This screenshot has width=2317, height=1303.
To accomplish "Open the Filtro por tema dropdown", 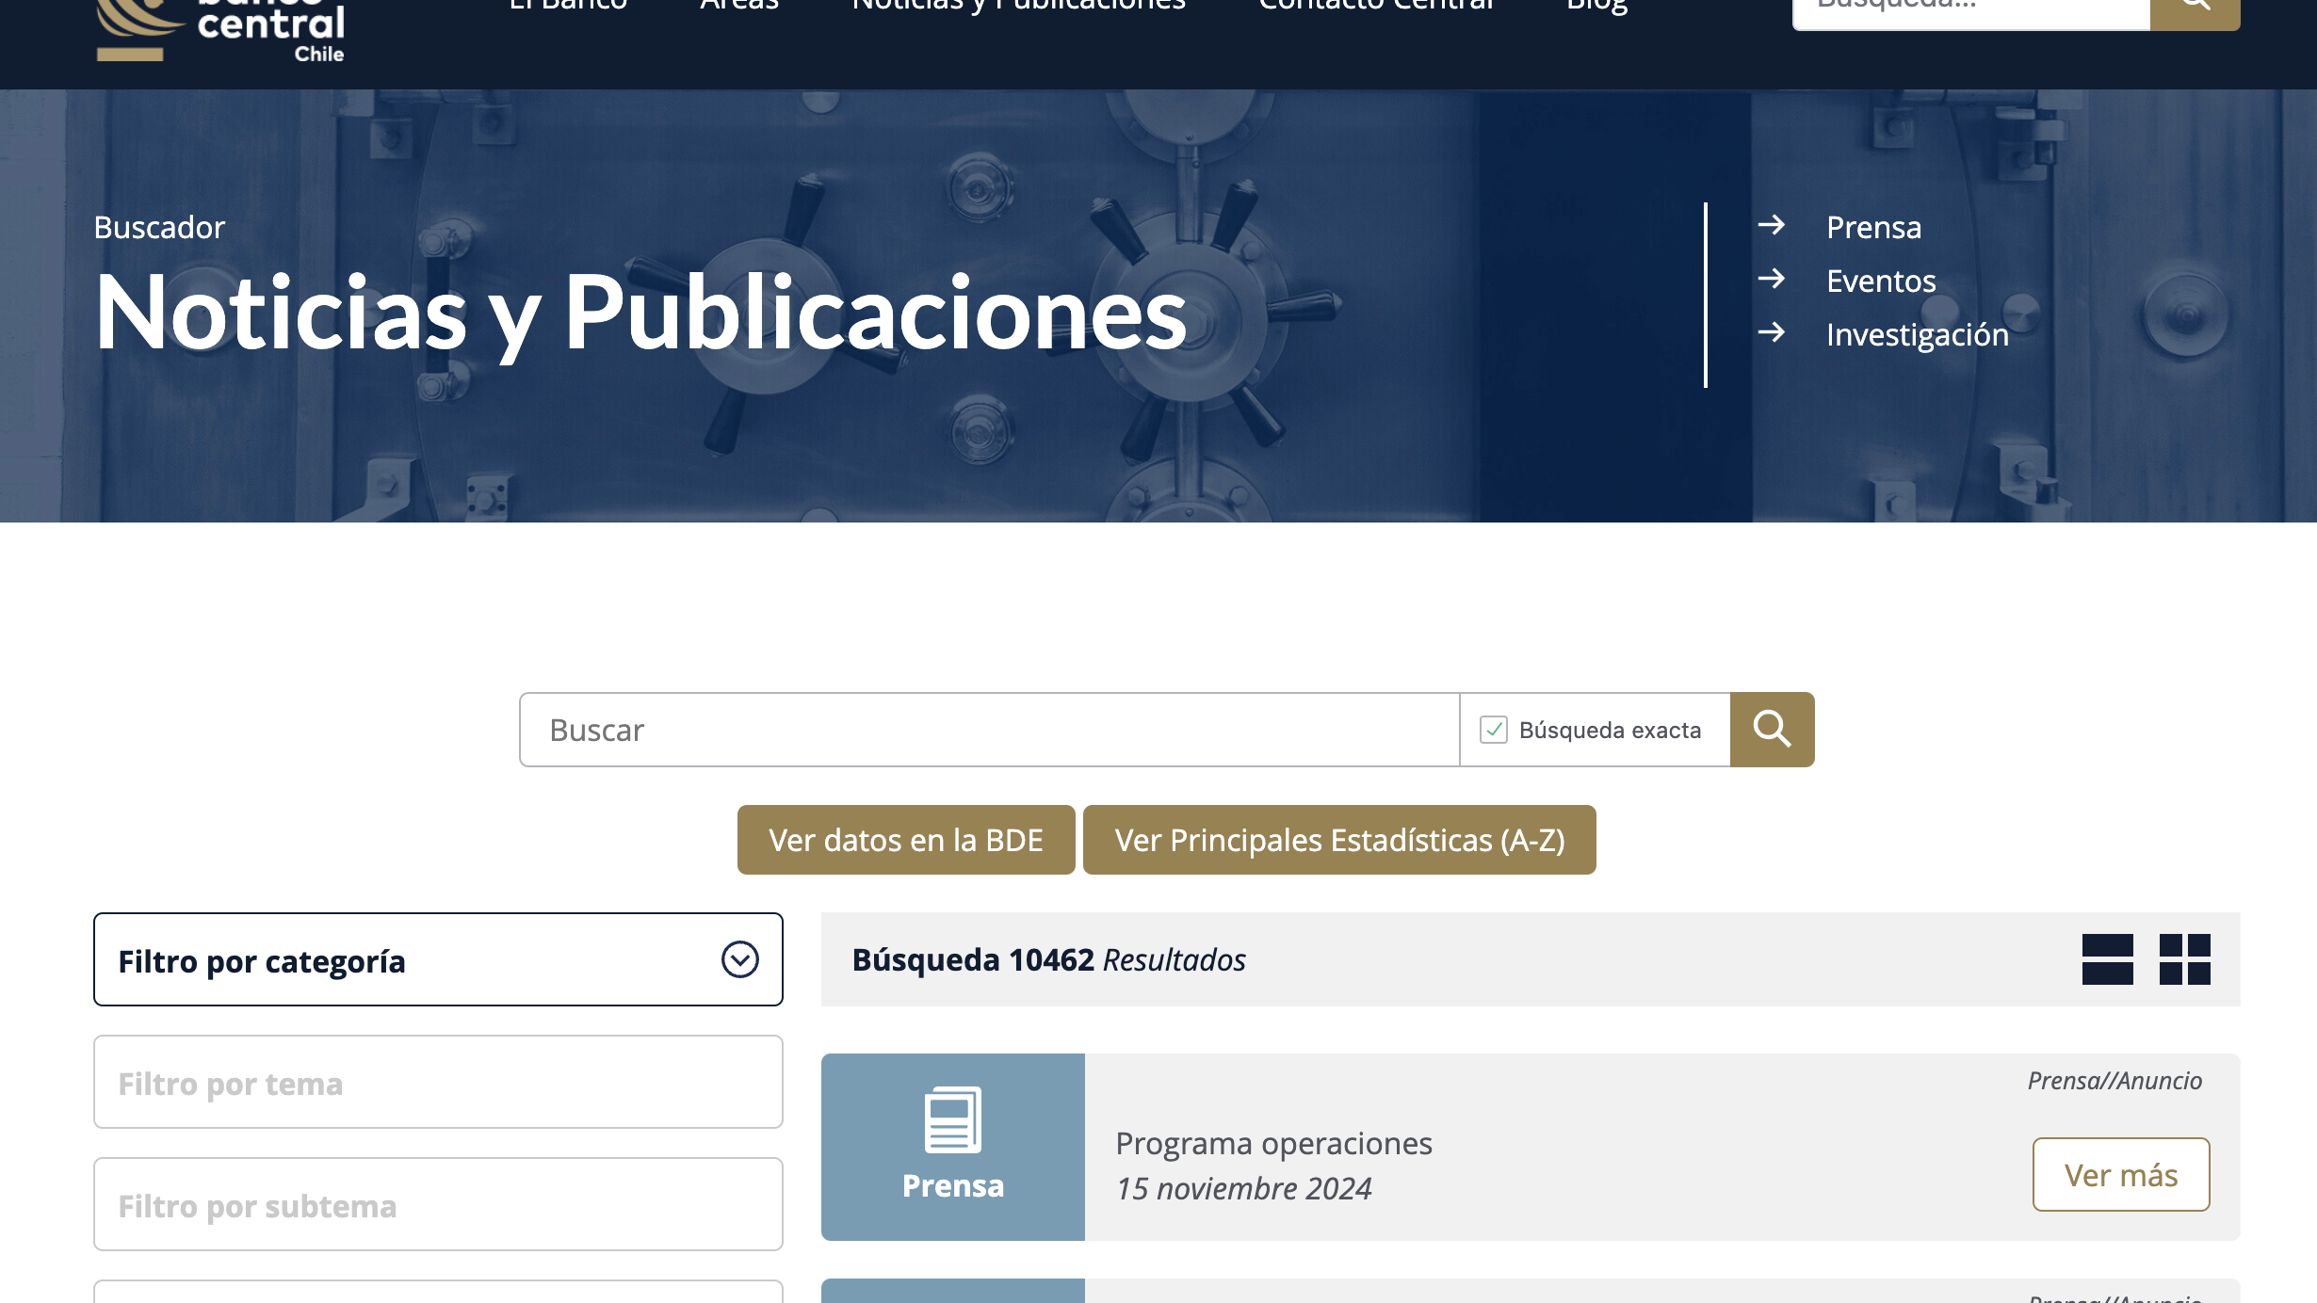I will (x=438, y=1082).
